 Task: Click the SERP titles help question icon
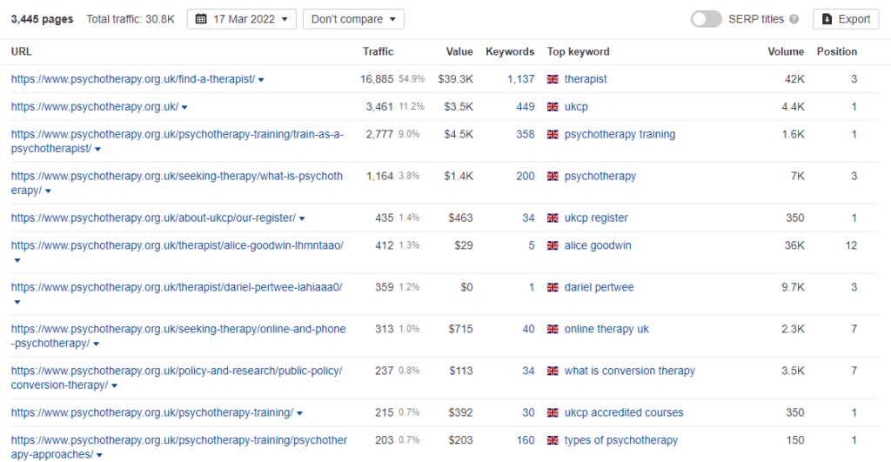point(794,19)
